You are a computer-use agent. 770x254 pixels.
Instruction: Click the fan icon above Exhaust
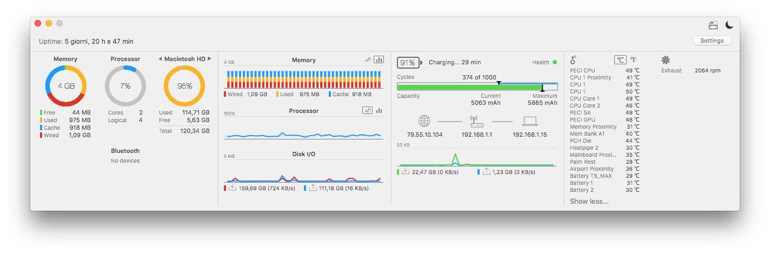[665, 60]
